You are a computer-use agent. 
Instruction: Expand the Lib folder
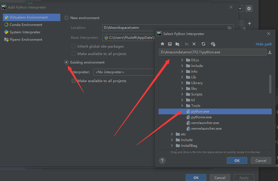(182, 77)
